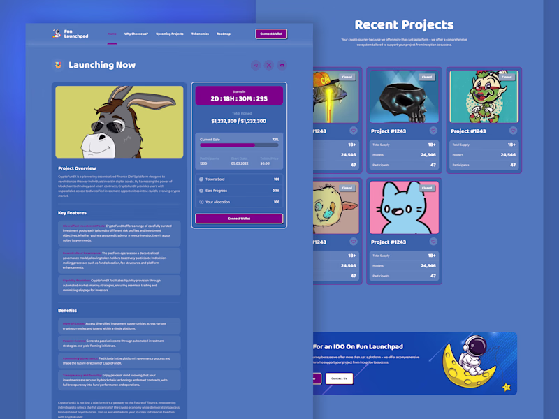
Task: Click the Fun Launchpad rocket logo
Action: click(x=57, y=34)
